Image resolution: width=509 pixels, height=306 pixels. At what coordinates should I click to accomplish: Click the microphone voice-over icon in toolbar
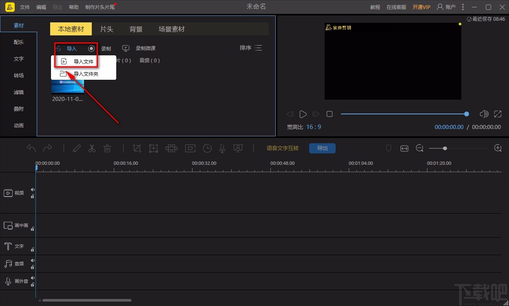click(x=222, y=149)
